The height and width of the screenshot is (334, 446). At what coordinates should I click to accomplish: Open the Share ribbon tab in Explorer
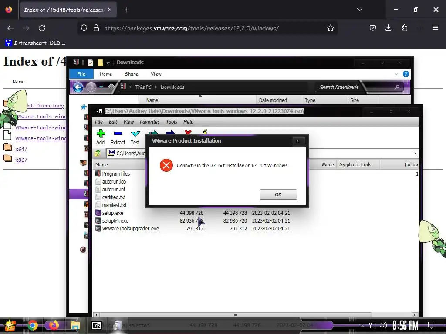(132, 74)
